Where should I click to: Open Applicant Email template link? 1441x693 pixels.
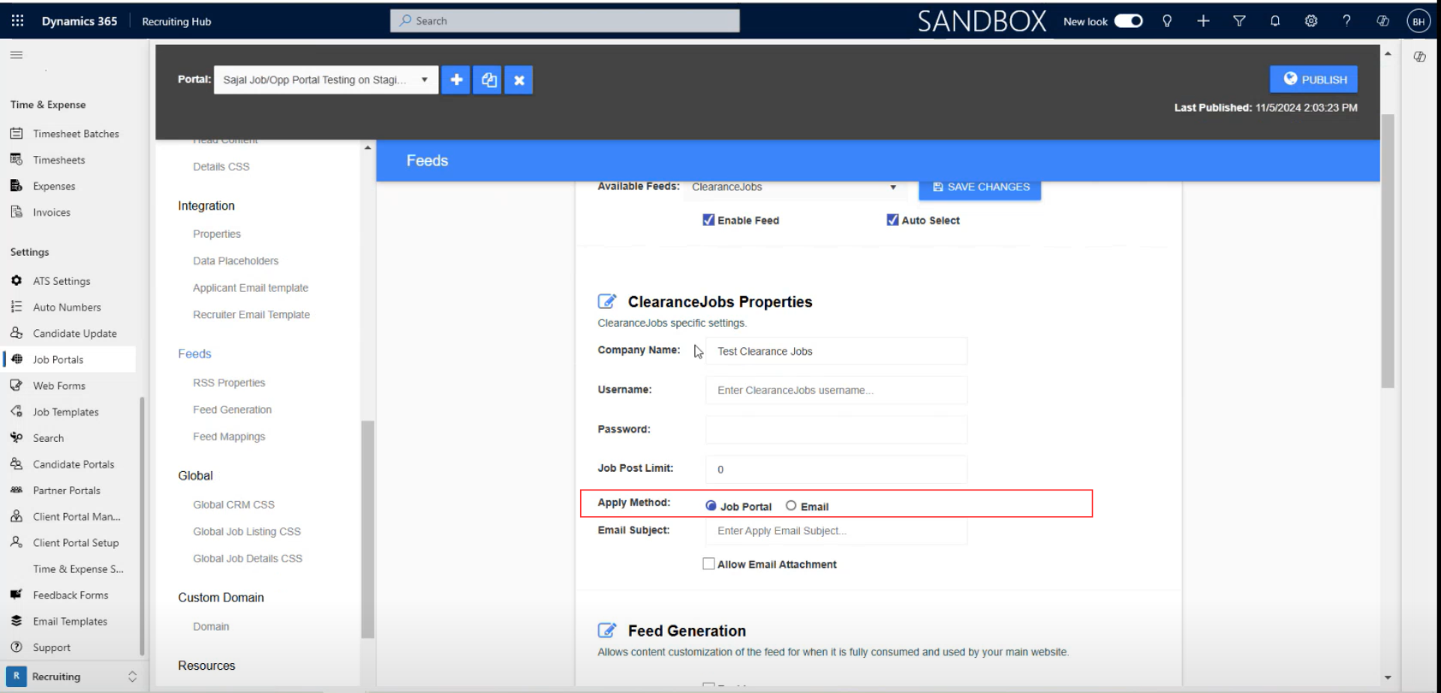(x=251, y=288)
